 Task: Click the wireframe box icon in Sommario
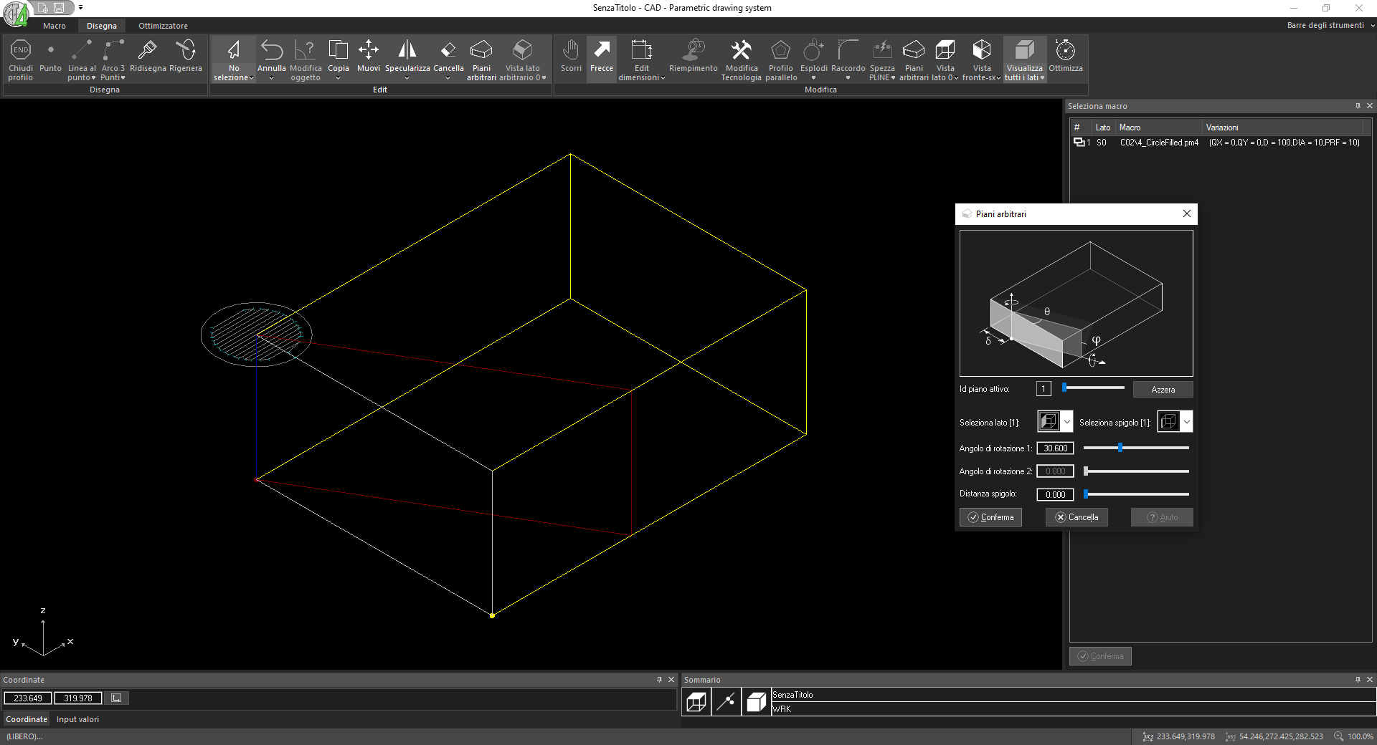pos(696,702)
